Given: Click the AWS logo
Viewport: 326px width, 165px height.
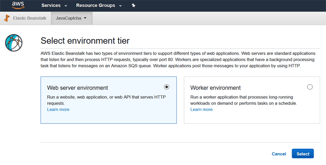Looking at the screenshot, I should coord(18,5).
